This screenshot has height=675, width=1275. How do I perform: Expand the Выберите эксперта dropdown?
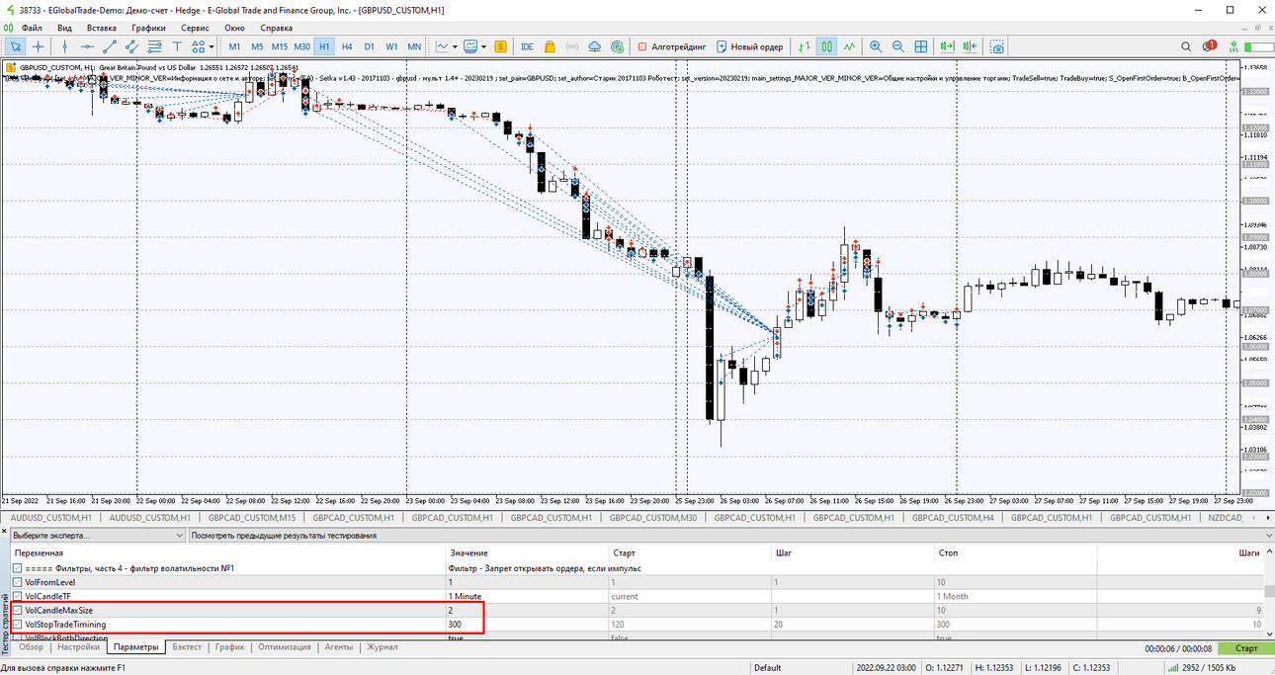[x=98, y=536]
